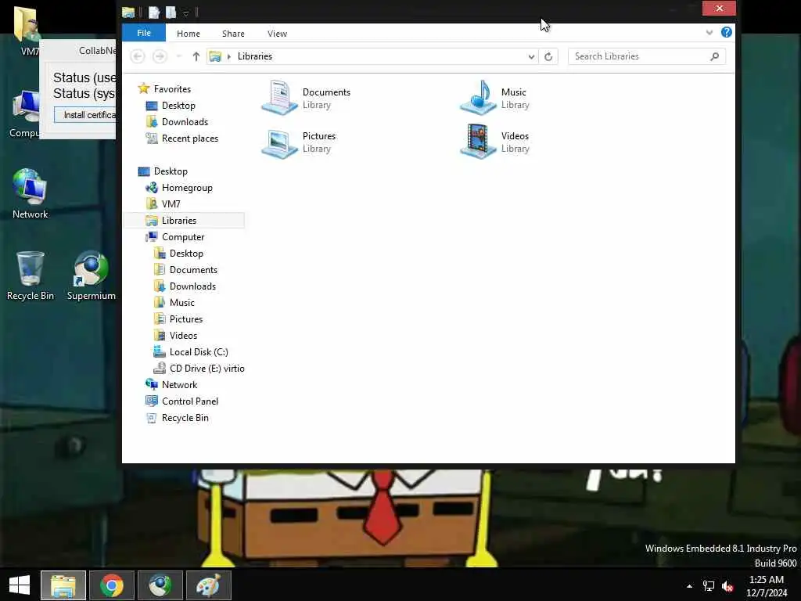Click New folder icon in quick access toolbar
The image size is (801, 601).
click(x=171, y=12)
